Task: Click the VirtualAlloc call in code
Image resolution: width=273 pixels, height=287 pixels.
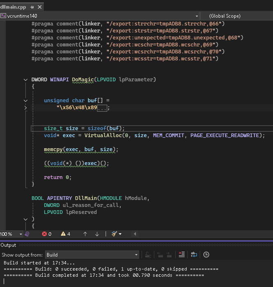Action: click(103, 135)
